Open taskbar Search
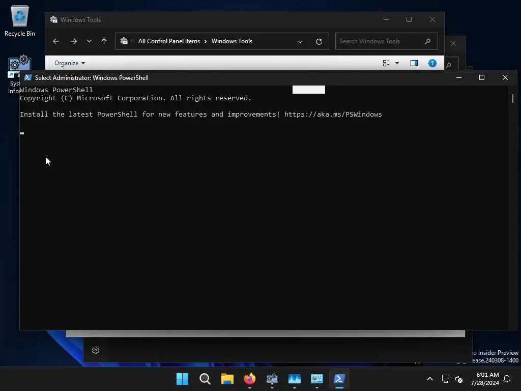The image size is (521, 391). (205, 379)
